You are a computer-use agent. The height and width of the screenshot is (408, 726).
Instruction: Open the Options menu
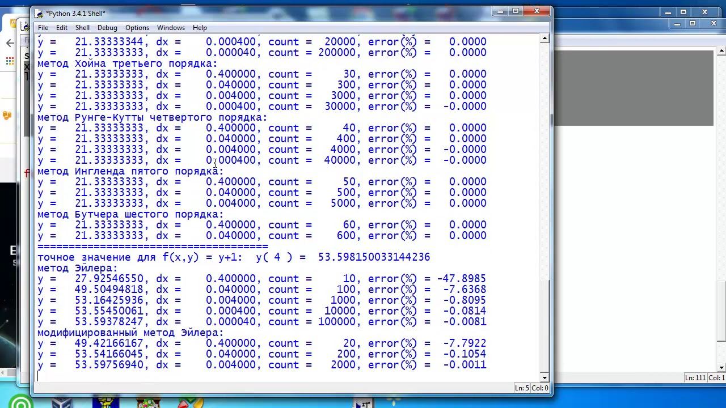pyautogui.click(x=137, y=28)
